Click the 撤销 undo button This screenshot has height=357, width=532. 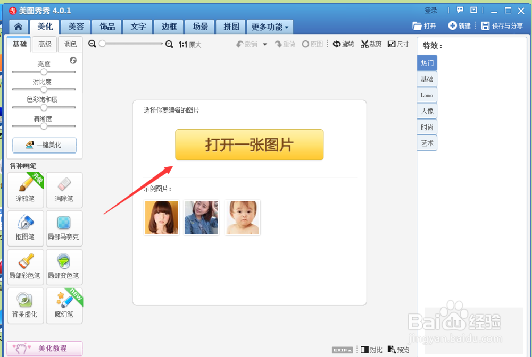point(247,44)
